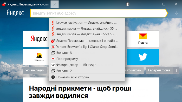Click the icon of Yandex Browser'la entry
Screen dimensions: 182x102
[x=53, y=47]
